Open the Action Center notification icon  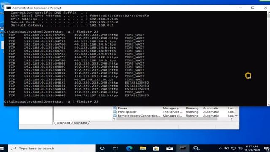click(267, 148)
